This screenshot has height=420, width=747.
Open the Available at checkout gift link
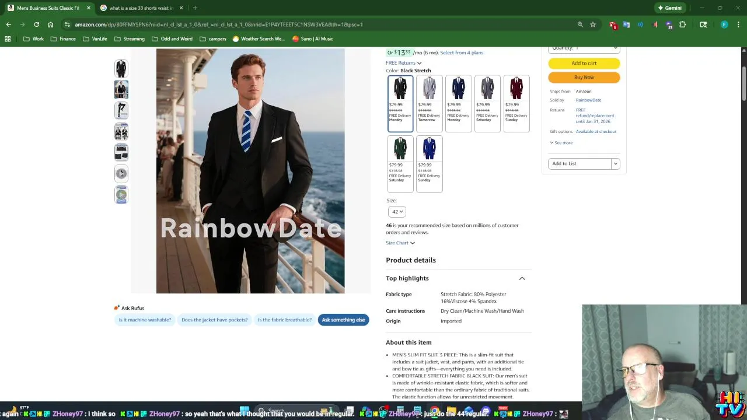[x=596, y=131]
